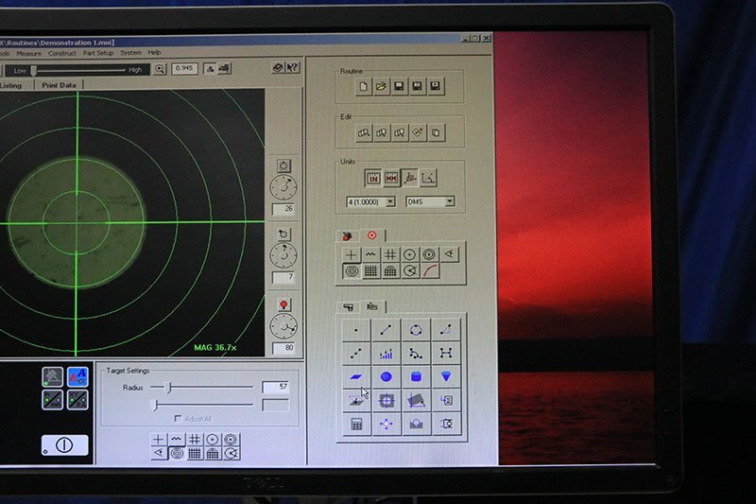This screenshot has width=756, height=504.
Task: Click the context help arrow icon
Action: tap(292, 67)
